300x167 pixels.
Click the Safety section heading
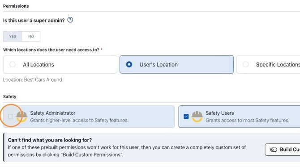(x=9, y=96)
